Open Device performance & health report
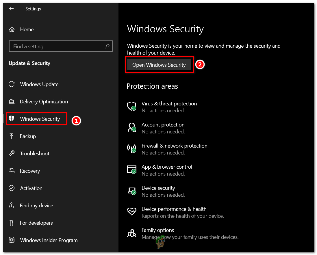 point(174,209)
